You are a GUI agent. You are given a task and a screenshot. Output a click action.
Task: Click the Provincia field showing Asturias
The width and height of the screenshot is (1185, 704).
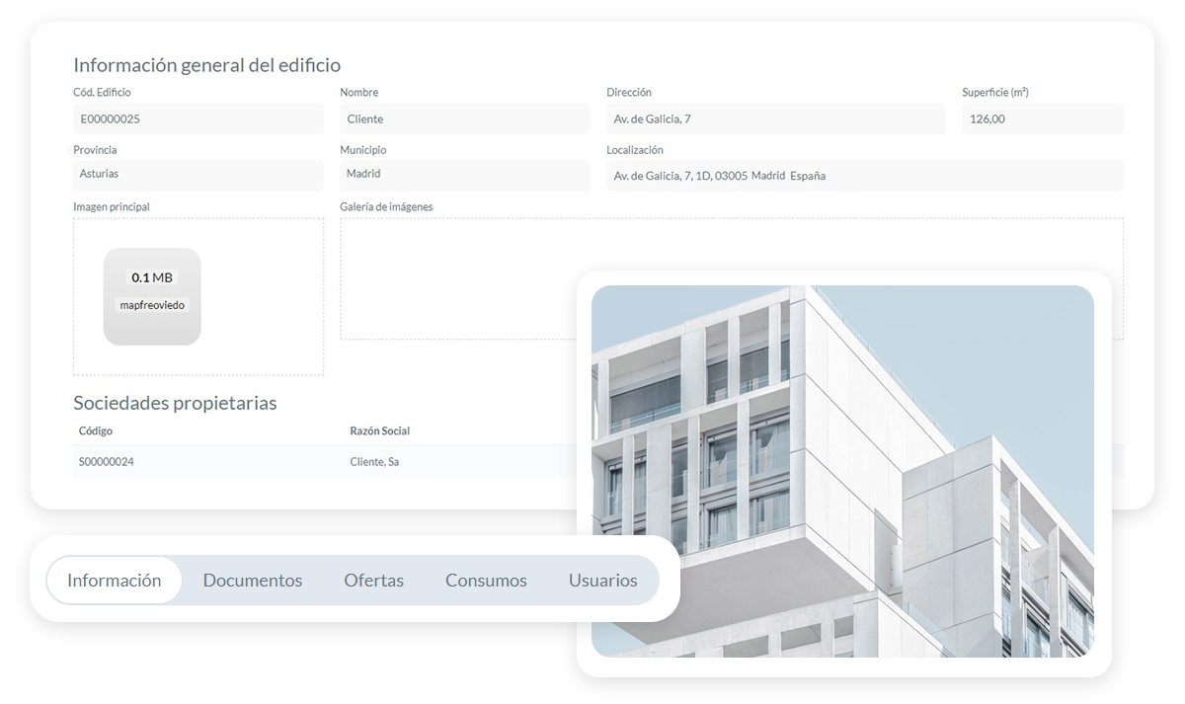(x=197, y=174)
